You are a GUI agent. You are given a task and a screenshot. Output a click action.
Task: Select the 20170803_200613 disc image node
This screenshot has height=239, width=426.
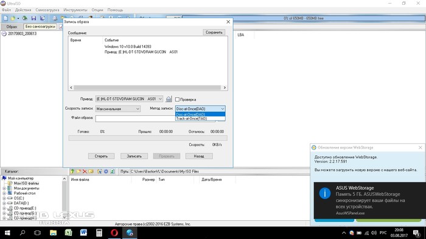19,34
